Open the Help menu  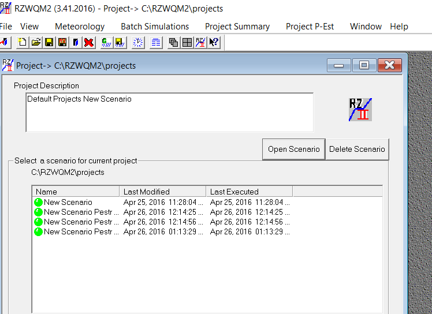pyautogui.click(x=399, y=27)
